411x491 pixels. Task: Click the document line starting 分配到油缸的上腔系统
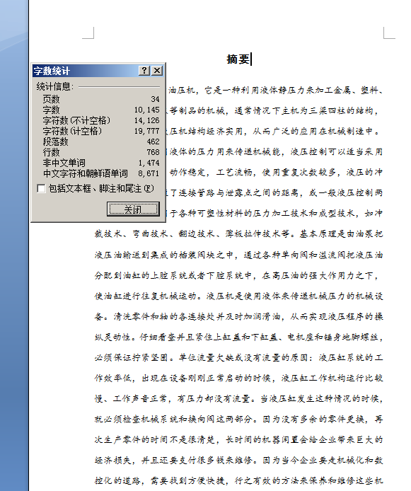click(x=237, y=275)
